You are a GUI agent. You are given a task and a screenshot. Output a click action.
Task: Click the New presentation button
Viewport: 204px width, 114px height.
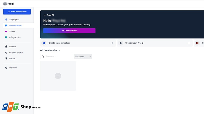(x=17, y=12)
